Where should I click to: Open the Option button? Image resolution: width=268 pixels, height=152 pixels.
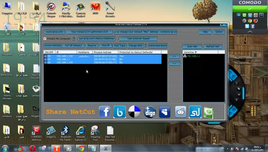click(x=219, y=32)
